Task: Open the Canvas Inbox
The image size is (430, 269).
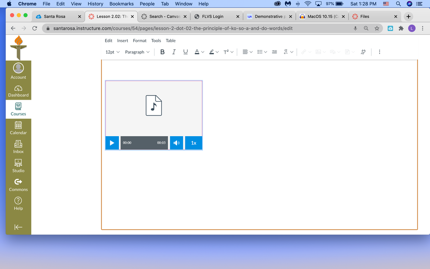Action: (19, 147)
